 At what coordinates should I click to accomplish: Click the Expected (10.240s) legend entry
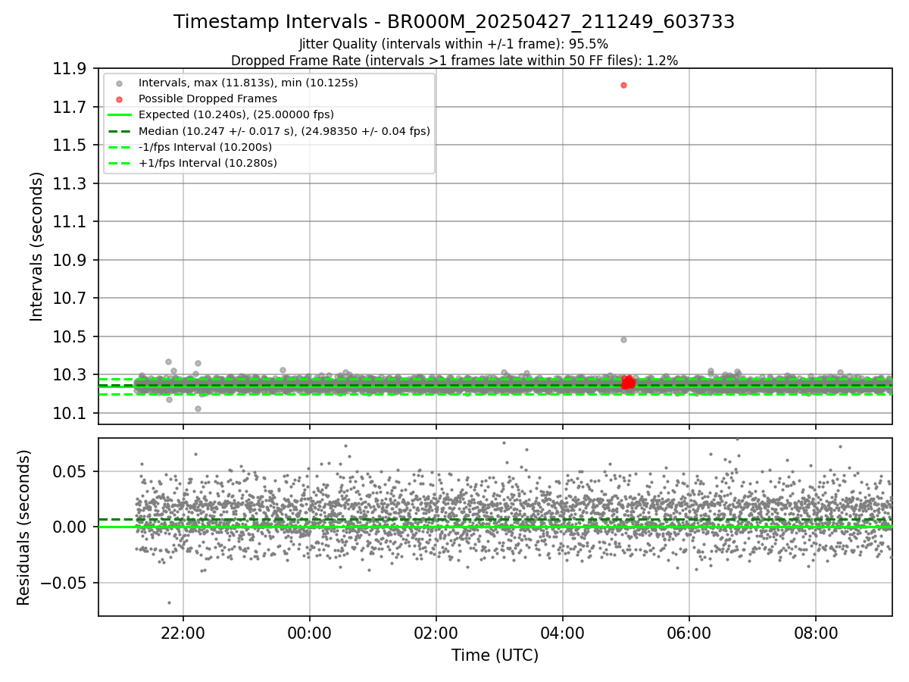(220, 114)
